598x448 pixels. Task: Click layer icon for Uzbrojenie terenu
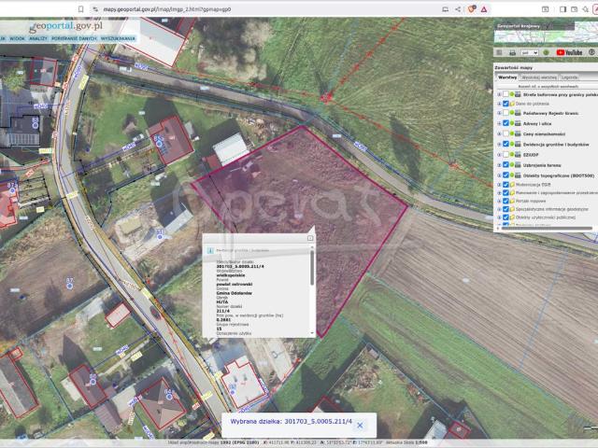518,165
